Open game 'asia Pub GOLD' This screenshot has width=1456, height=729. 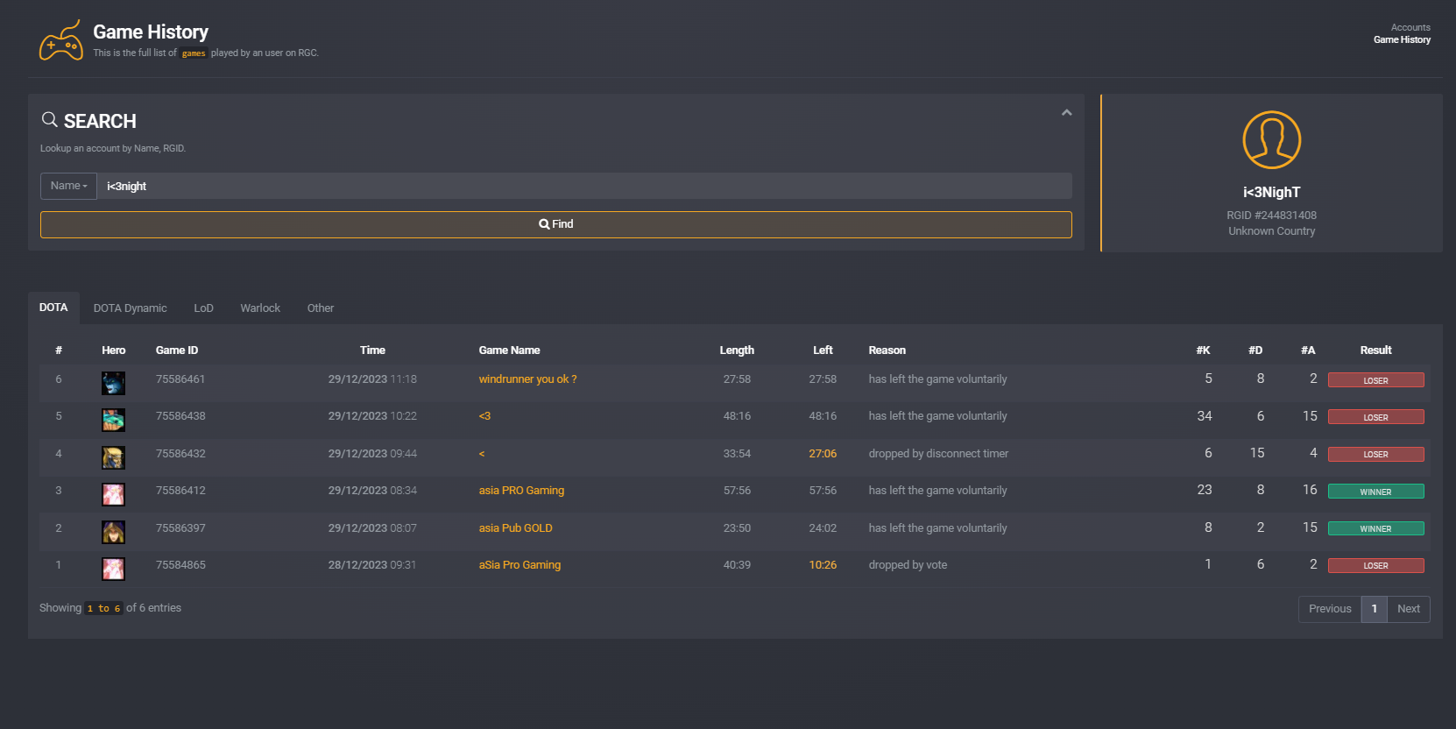tap(515, 528)
